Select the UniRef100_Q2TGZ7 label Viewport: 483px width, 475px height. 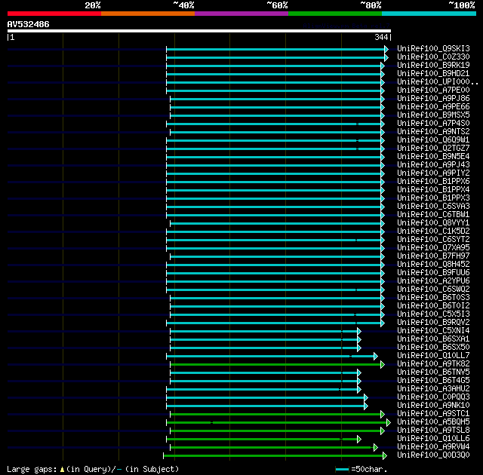pos(433,149)
